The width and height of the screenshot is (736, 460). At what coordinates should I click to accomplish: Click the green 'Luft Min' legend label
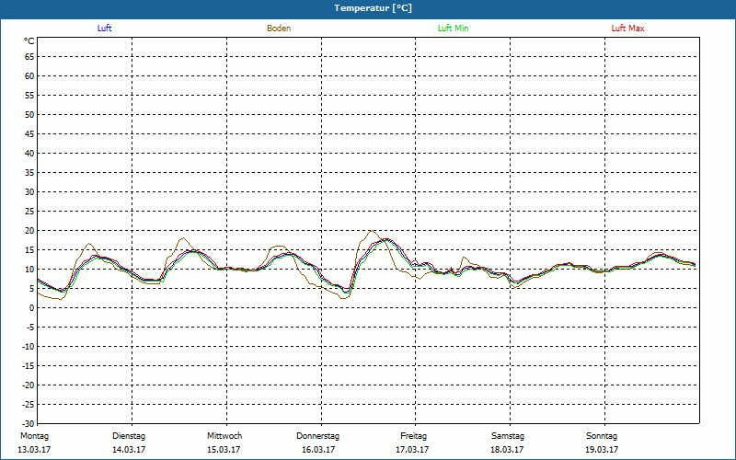[x=453, y=29]
